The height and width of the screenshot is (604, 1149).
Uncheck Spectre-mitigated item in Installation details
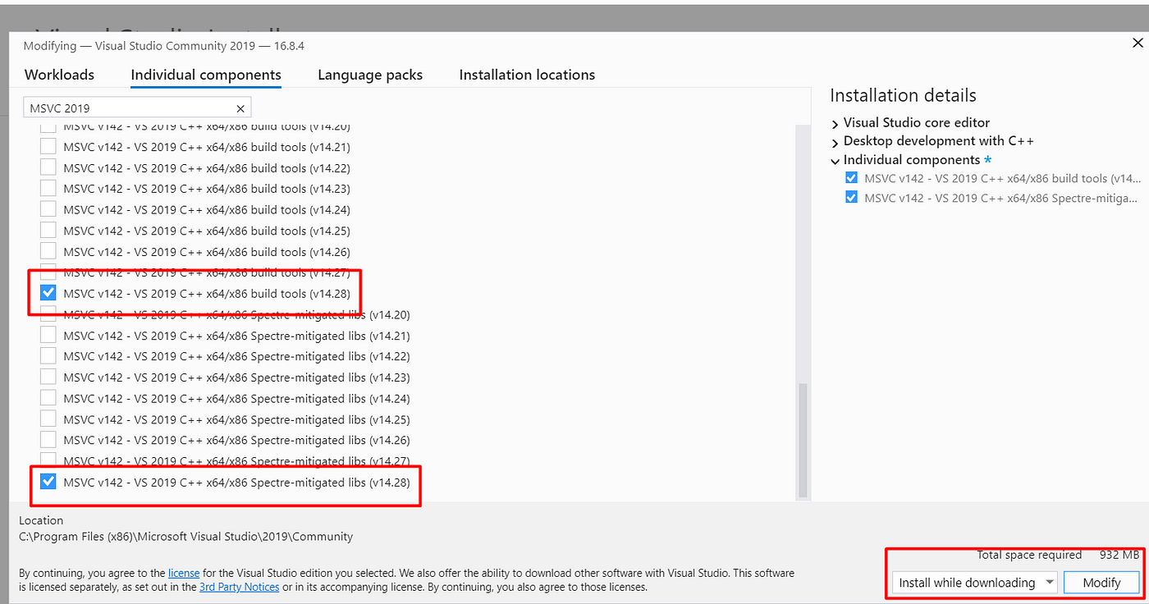tap(851, 198)
